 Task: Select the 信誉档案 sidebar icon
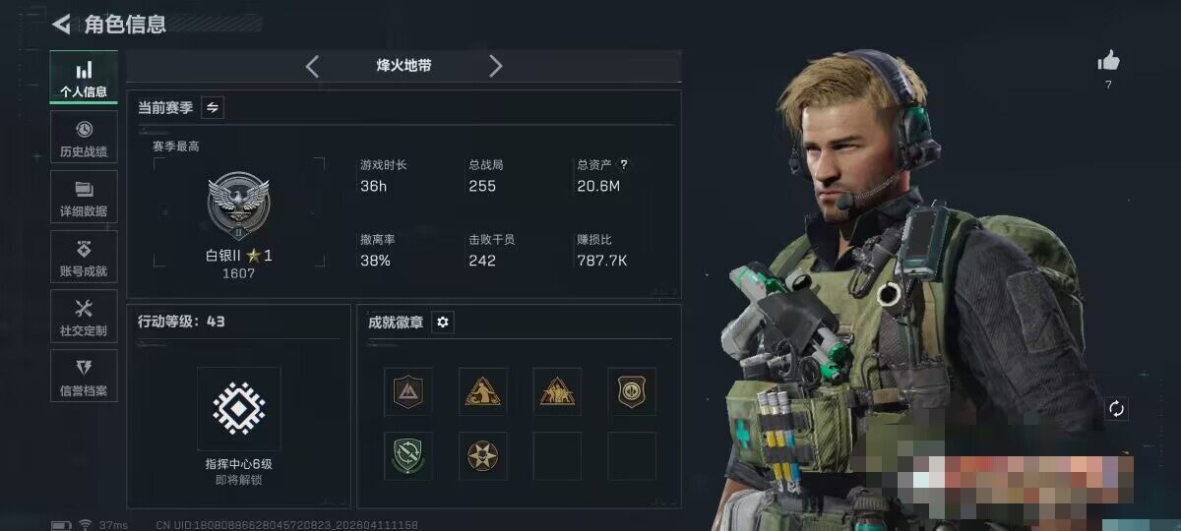pyautogui.click(x=84, y=377)
